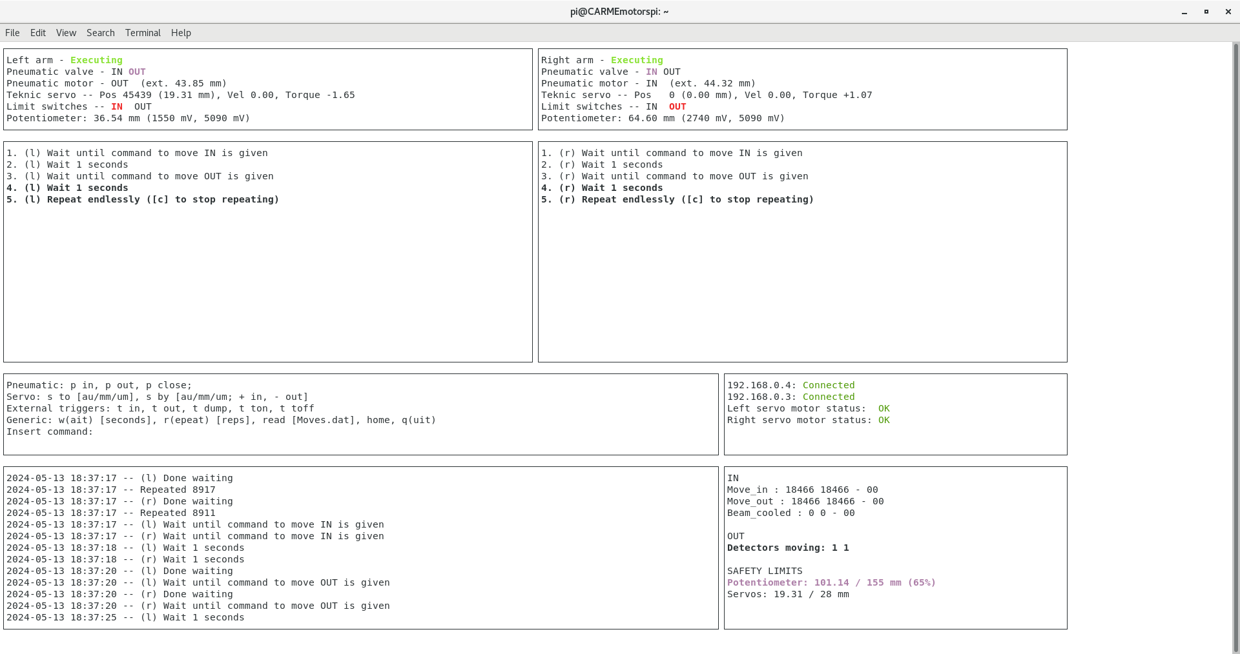Click the Left servo motor status OK
The width and height of the screenshot is (1240, 654).
(883, 409)
